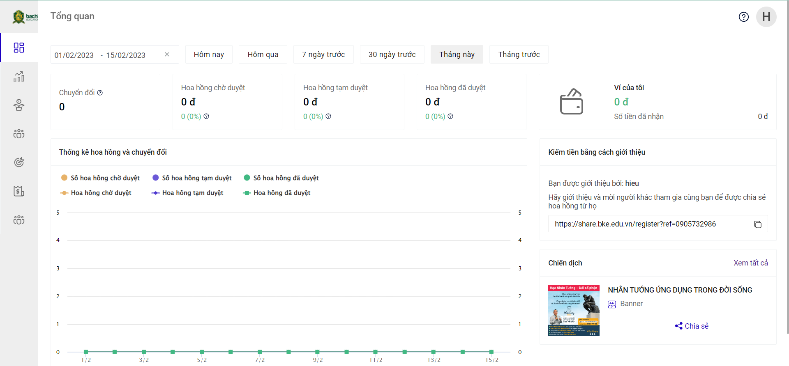
Task: Open the user avatar H menu
Action: (766, 17)
